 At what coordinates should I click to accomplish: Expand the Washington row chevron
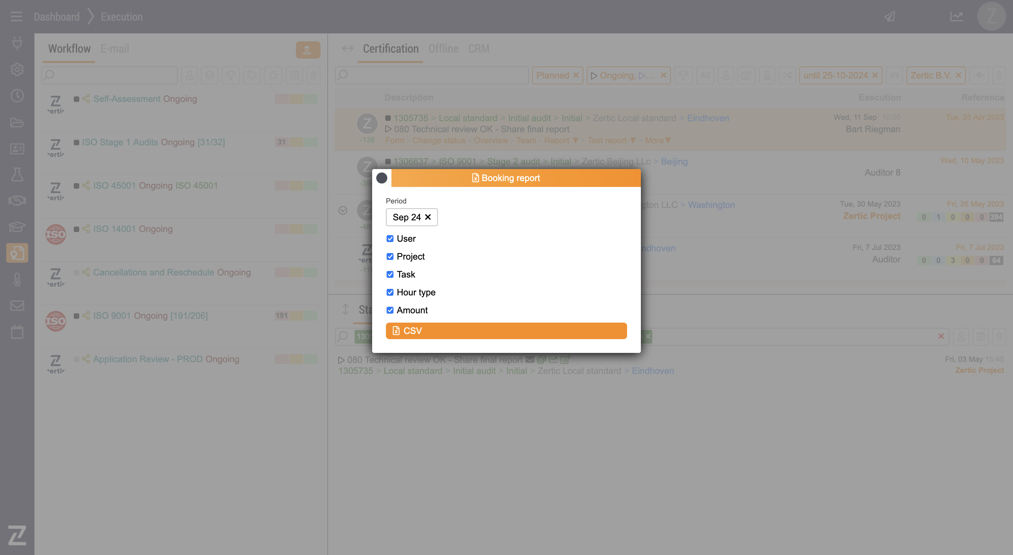click(x=342, y=210)
